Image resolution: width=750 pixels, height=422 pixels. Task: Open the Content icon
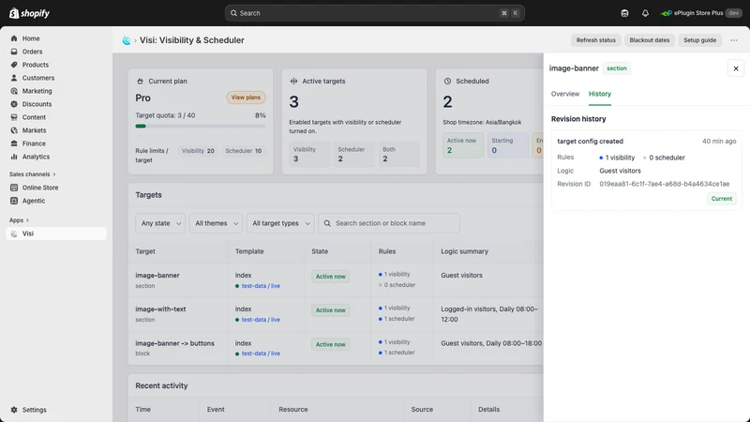point(14,117)
